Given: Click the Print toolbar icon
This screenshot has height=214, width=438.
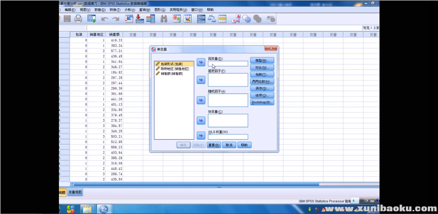Looking at the screenshot, I should [x=79, y=19].
